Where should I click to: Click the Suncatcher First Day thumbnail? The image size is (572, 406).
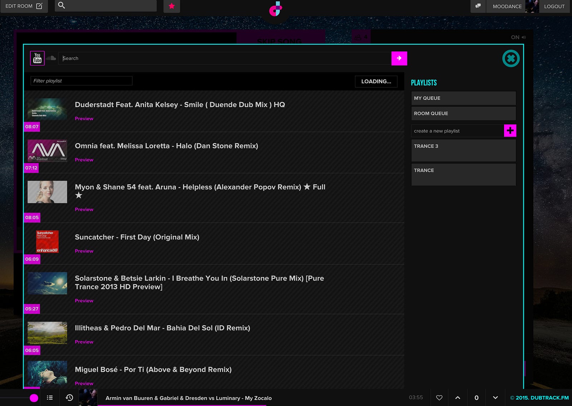47,242
